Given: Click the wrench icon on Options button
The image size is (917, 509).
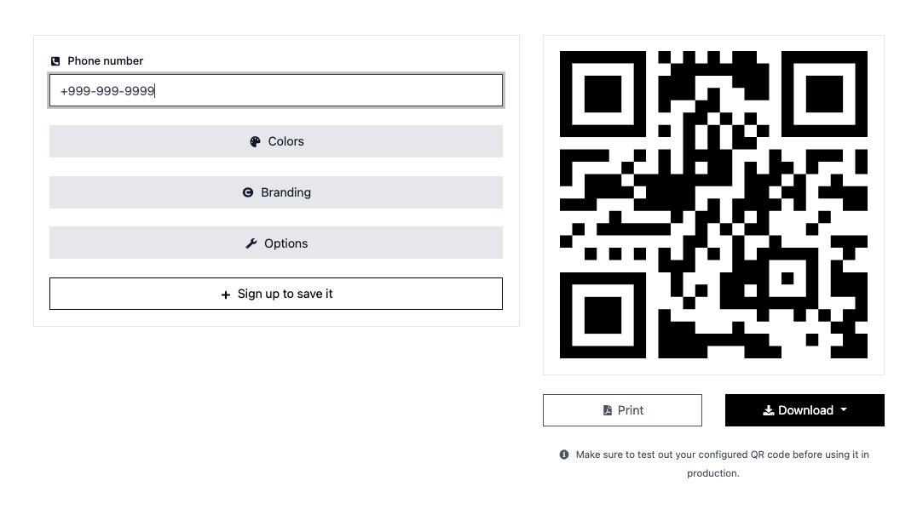Looking at the screenshot, I should pyautogui.click(x=250, y=243).
